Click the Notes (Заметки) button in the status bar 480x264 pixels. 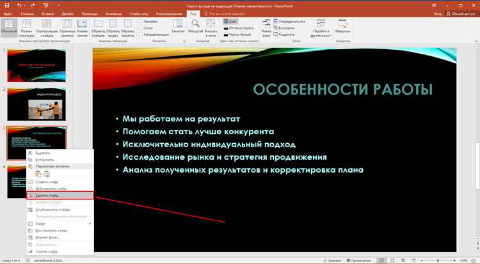(x=332, y=260)
